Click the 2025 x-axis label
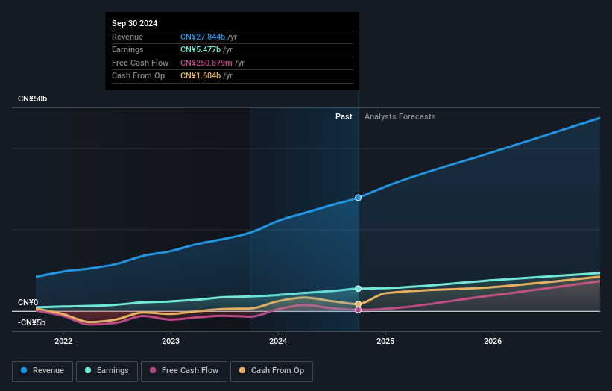Image resolution: width=612 pixels, height=391 pixels. click(385, 341)
